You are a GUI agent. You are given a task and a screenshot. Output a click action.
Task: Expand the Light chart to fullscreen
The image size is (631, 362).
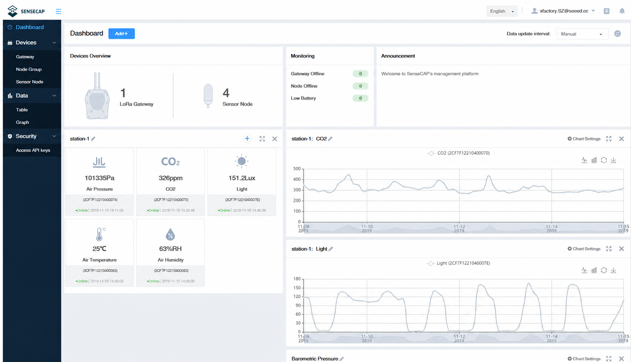609,249
